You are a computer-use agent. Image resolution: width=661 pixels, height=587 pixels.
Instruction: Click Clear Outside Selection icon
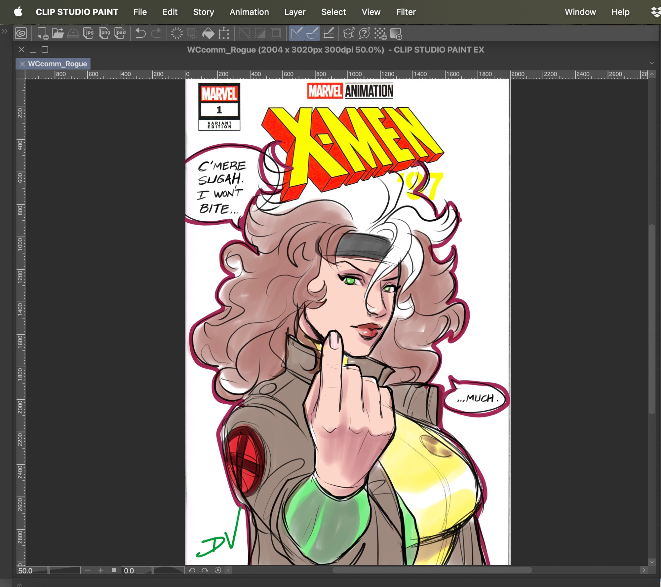[192, 33]
